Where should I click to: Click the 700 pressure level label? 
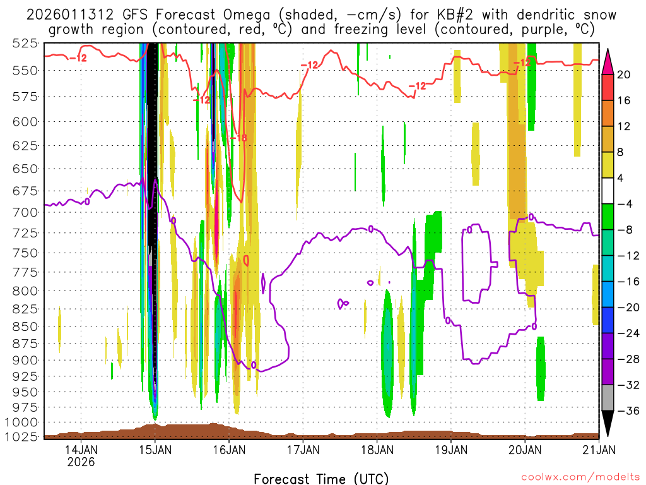click(25, 212)
